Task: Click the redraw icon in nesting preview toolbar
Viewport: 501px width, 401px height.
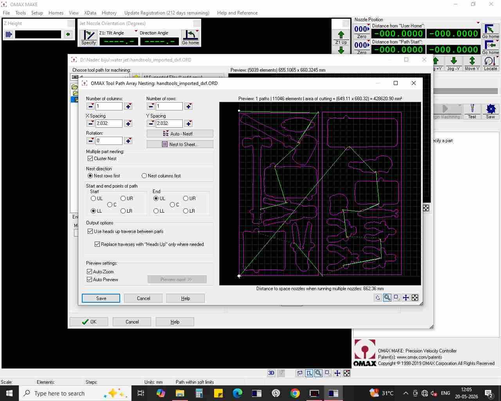Action: click(x=378, y=298)
